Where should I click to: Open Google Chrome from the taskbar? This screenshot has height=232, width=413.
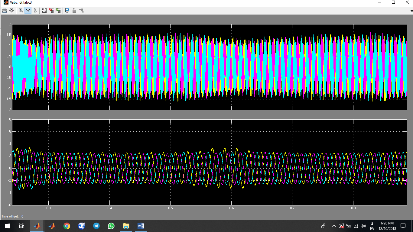click(x=67, y=226)
